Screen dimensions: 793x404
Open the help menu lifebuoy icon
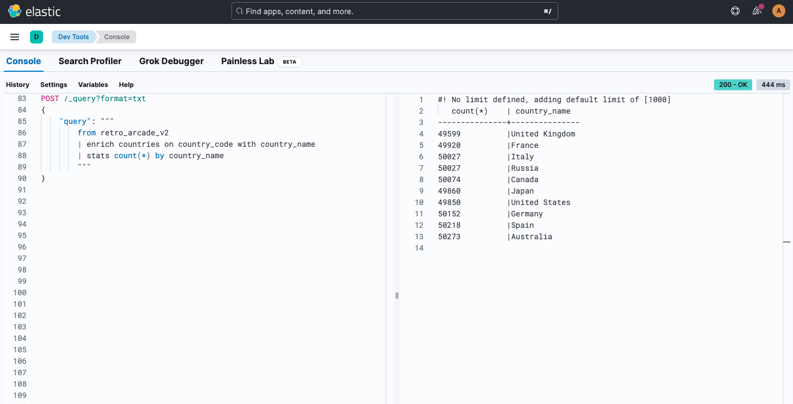pyautogui.click(x=735, y=11)
